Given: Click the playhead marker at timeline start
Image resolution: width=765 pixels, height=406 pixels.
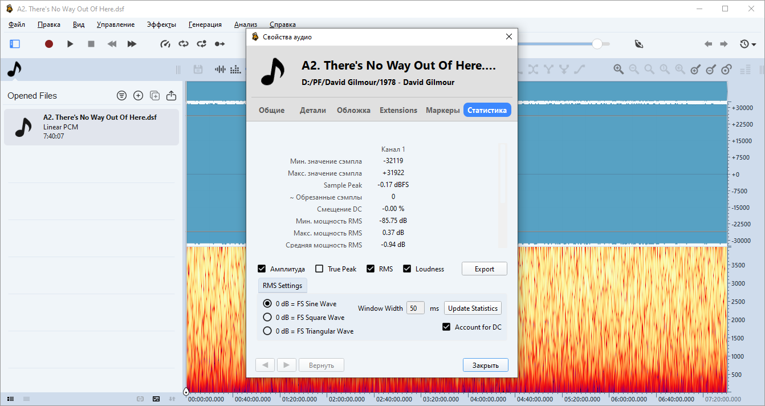Looking at the screenshot, I should (x=186, y=391).
